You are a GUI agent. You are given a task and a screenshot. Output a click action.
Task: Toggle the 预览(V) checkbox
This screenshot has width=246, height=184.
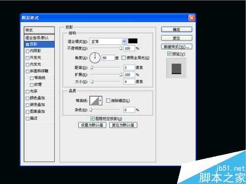(169, 54)
